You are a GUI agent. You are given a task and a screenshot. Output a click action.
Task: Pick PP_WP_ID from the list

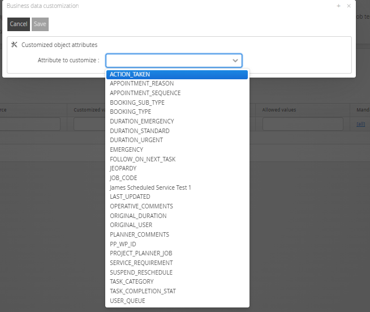177,244
